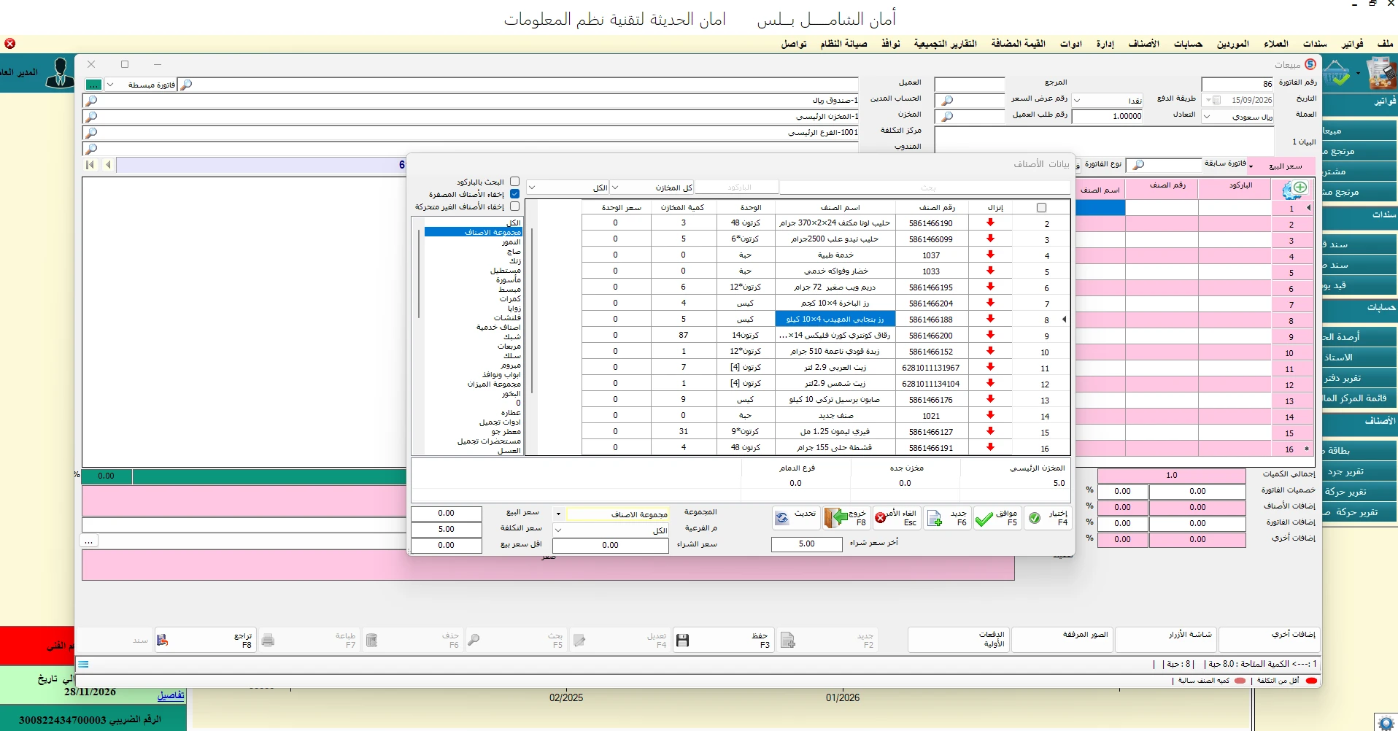
Task: Click the تحديث refresh button
Action: [x=795, y=518]
